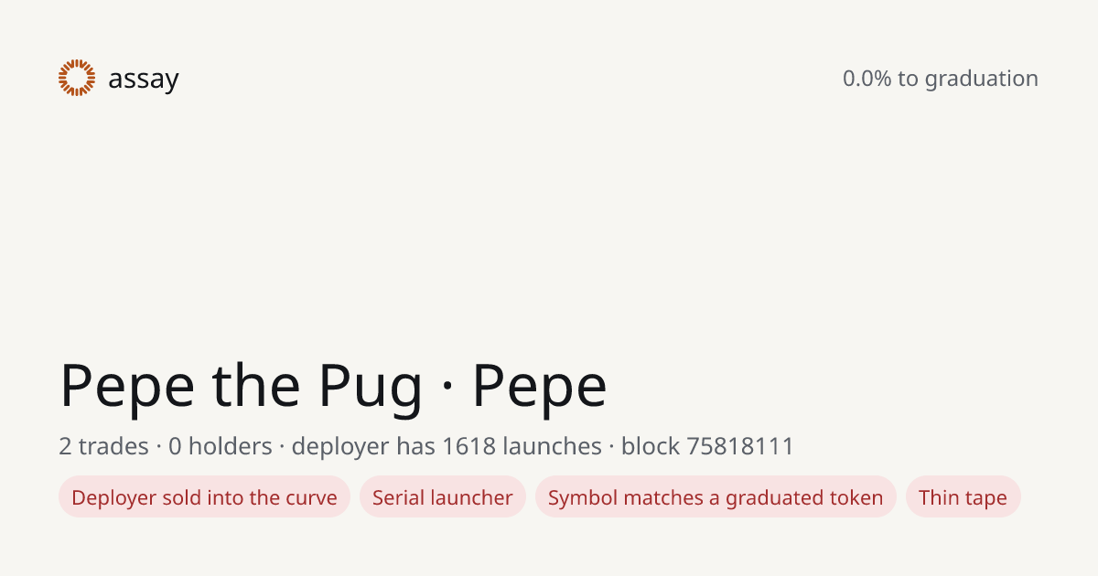Click the 1618 launch count number

click(468, 446)
